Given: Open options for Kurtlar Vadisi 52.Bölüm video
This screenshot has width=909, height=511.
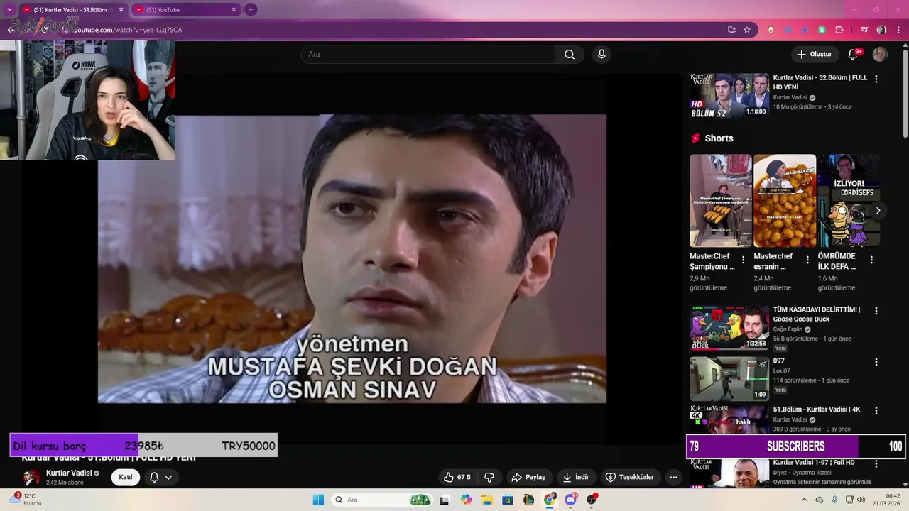Looking at the screenshot, I should click(876, 79).
